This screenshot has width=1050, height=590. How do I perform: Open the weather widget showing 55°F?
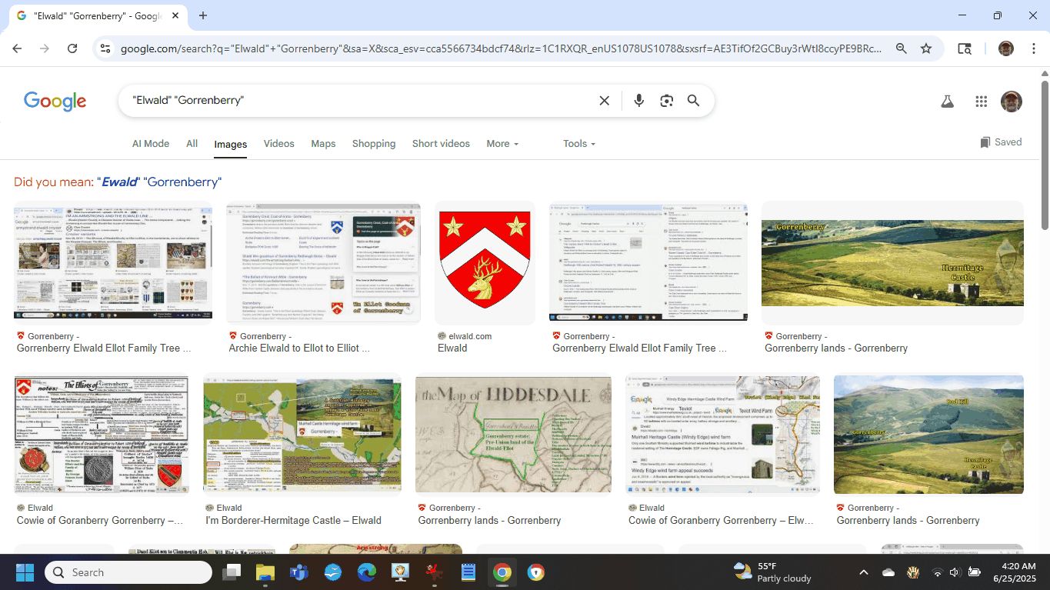tap(772, 572)
